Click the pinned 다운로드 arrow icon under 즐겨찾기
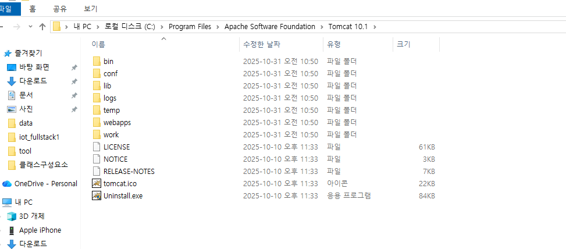Screen dimensions: 566x249 (x=12, y=81)
